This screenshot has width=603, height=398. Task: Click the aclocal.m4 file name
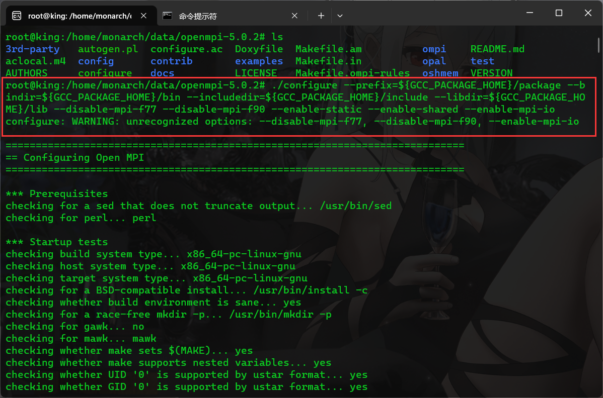click(x=35, y=61)
